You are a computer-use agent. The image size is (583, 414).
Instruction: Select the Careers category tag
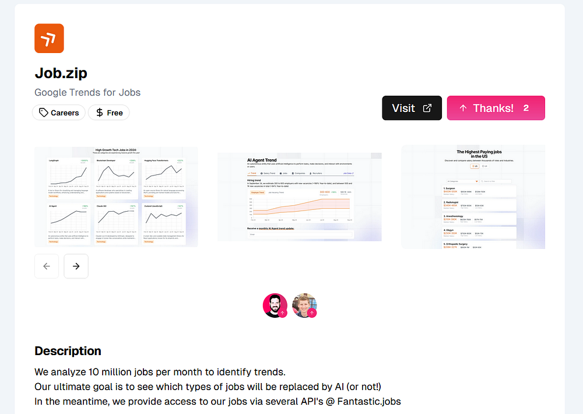click(59, 113)
